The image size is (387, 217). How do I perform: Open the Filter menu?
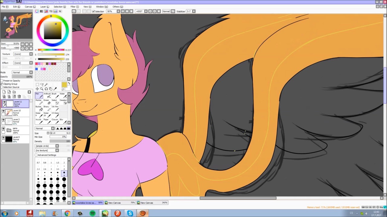click(x=74, y=7)
